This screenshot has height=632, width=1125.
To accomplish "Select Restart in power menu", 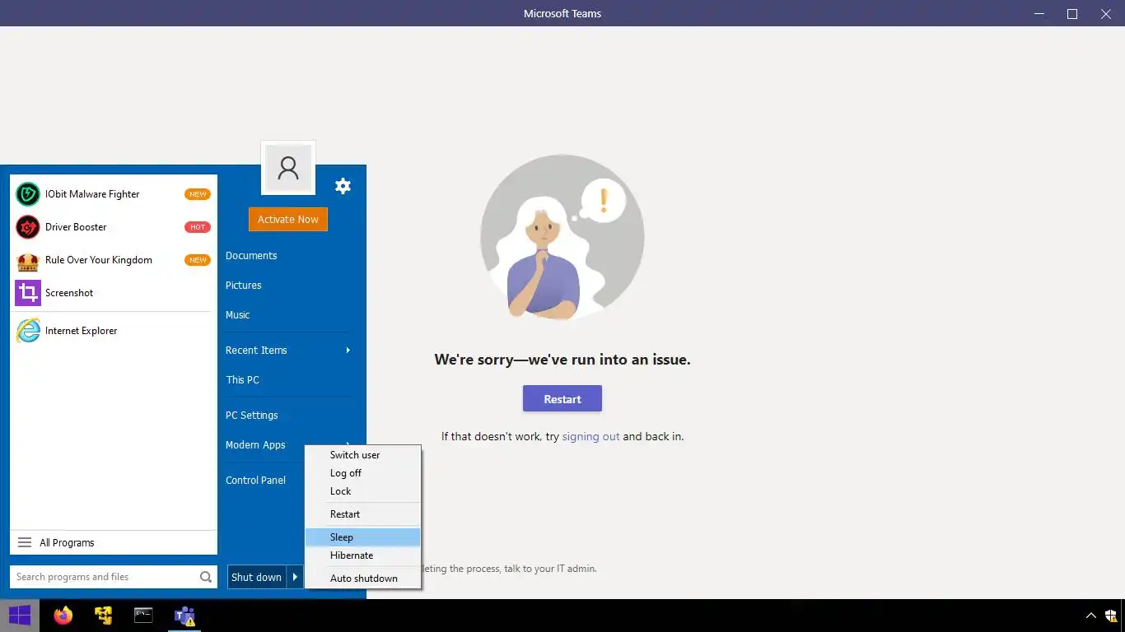I will [x=363, y=514].
